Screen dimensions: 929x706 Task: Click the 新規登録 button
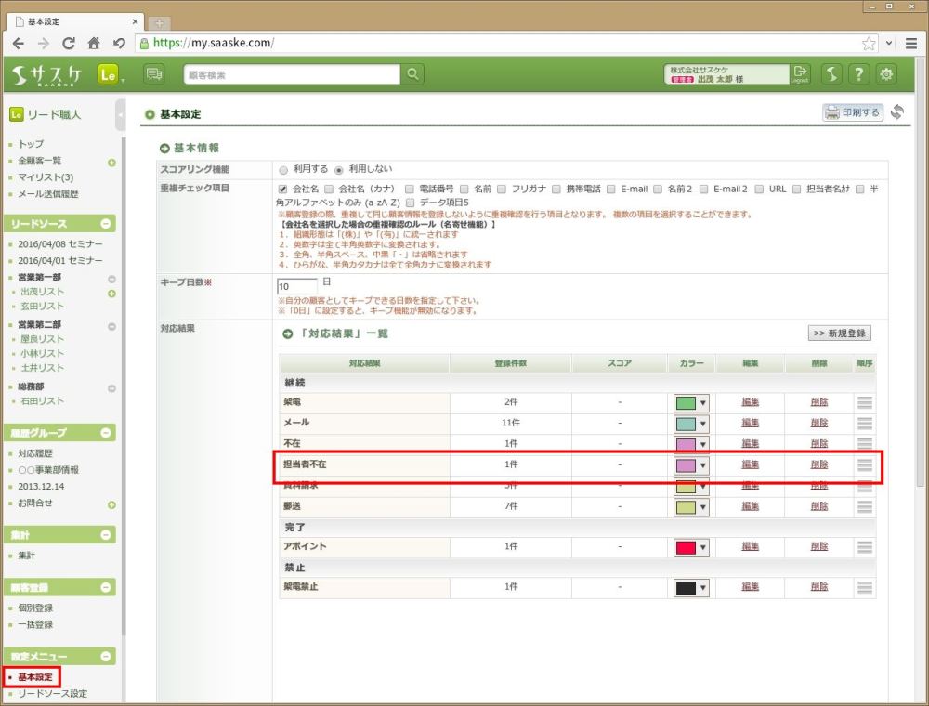click(x=839, y=333)
